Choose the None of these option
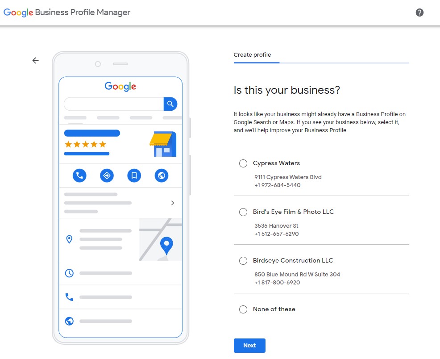 pos(243,309)
